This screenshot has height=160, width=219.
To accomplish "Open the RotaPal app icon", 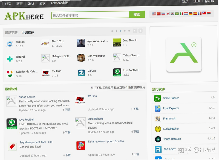I will pyautogui.click(x=10, y=59).
